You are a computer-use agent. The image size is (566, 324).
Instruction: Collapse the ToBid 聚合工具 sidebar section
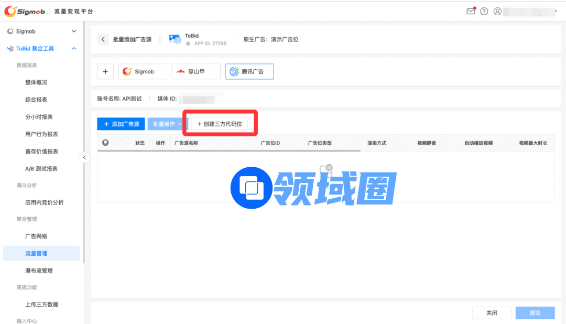pos(74,49)
